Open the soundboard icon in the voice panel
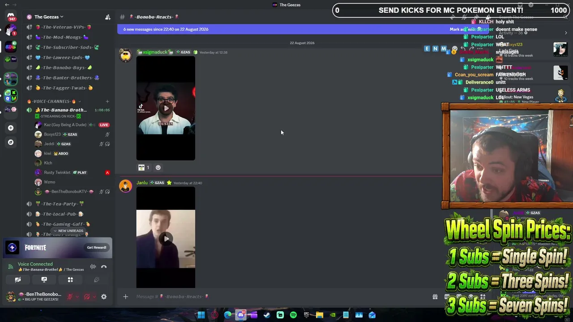 pos(96,280)
